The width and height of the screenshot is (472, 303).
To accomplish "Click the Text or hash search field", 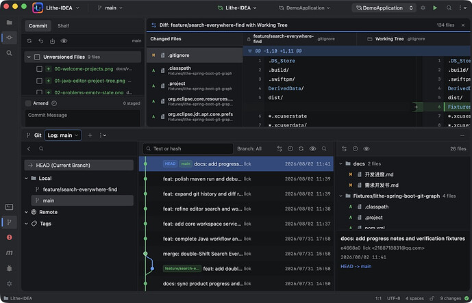I will pos(188,148).
